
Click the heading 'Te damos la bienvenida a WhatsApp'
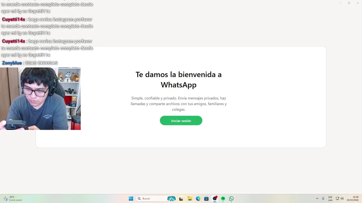click(178, 80)
